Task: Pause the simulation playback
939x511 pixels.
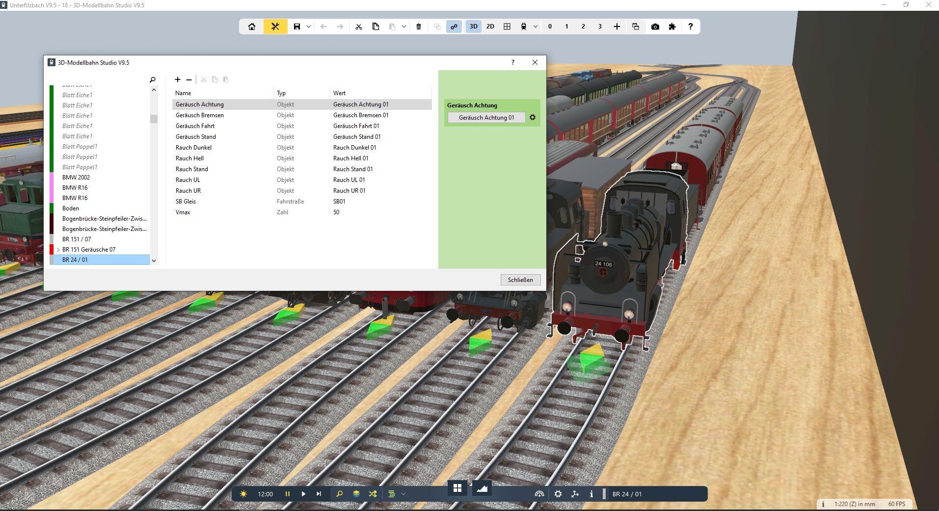Action: click(x=288, y=494)
